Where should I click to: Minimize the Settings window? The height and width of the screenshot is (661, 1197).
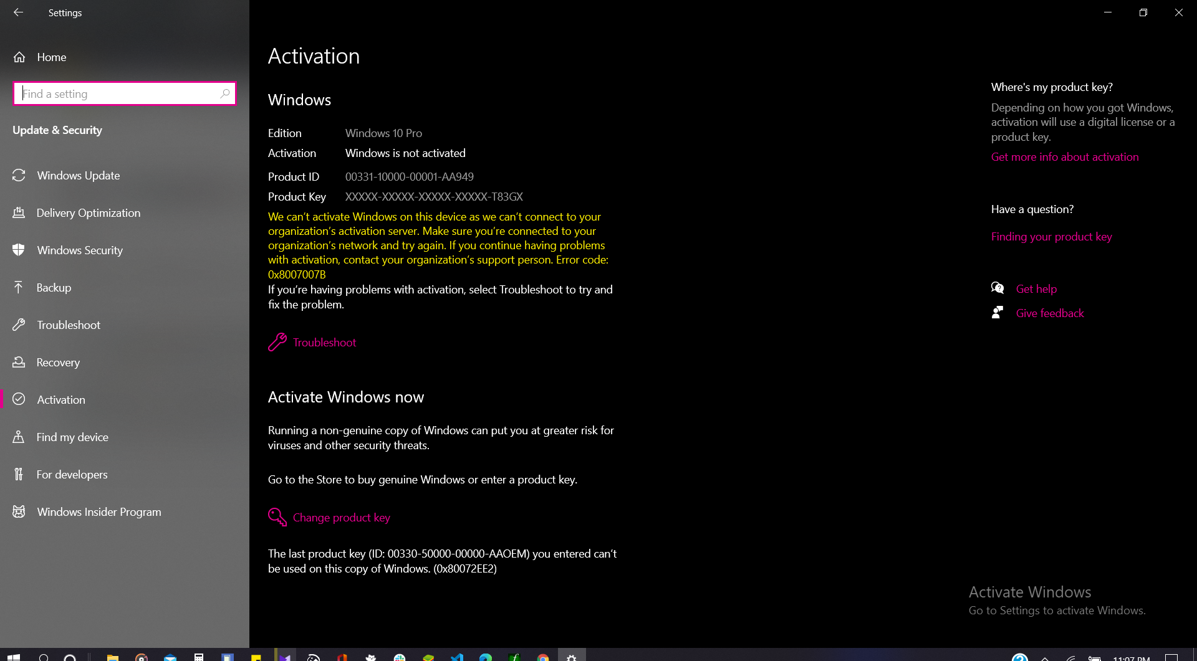(x=1108, y=12)
